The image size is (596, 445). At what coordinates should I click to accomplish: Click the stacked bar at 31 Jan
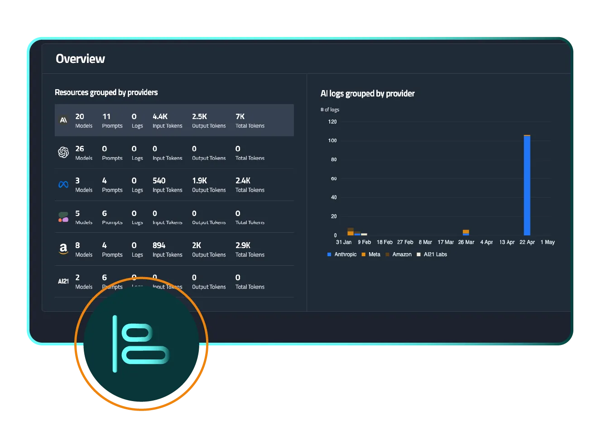pyautogui.click(x=351, y=232)
